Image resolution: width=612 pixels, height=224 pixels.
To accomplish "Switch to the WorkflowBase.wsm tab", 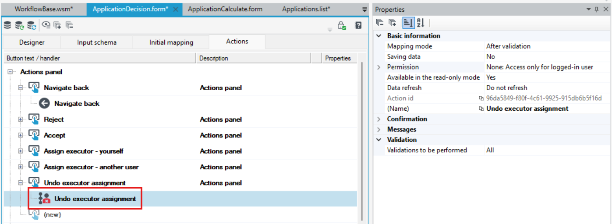I will pyautogui.click(x=43, y=9).
